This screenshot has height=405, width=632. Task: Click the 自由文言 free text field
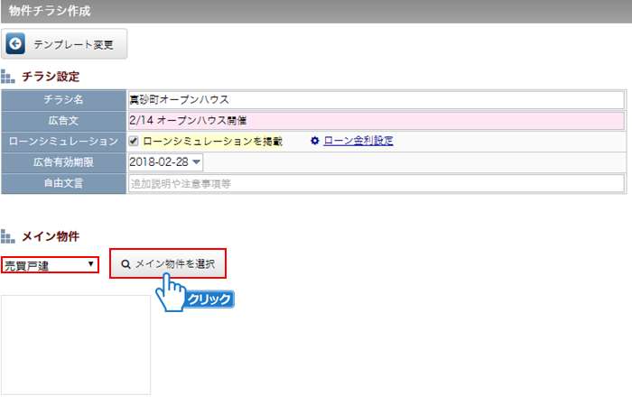376,183
